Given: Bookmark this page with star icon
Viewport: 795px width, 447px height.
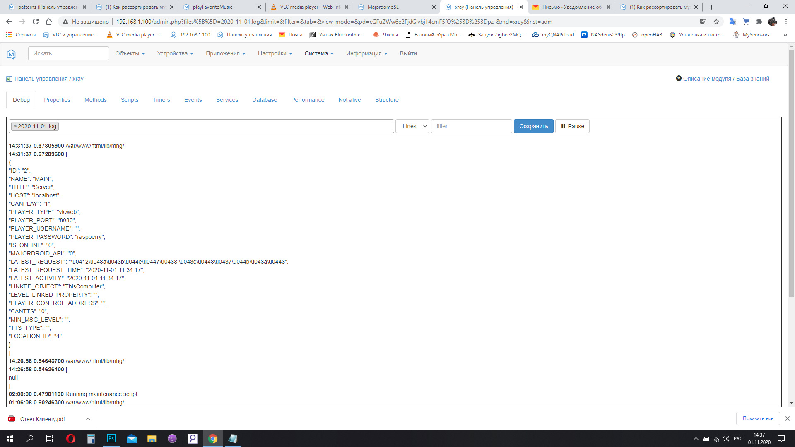Looking at the screenshot, I should click(716, 22).
